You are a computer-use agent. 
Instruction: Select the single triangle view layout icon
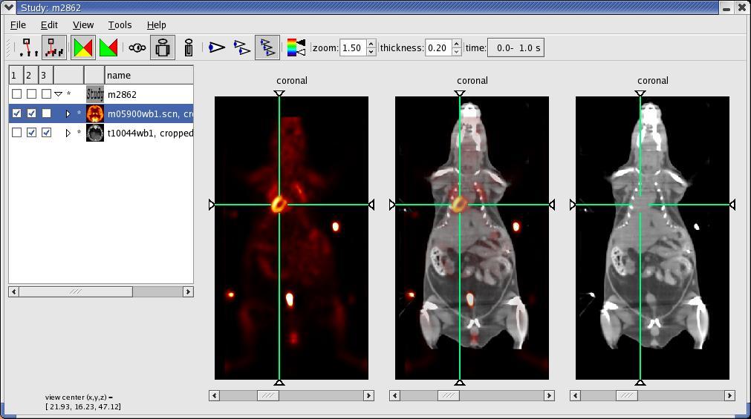[x=216, y=48]
